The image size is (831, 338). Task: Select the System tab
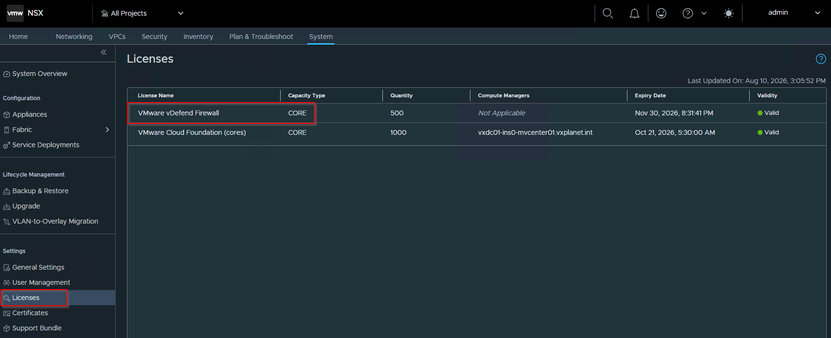coord(321,37)
